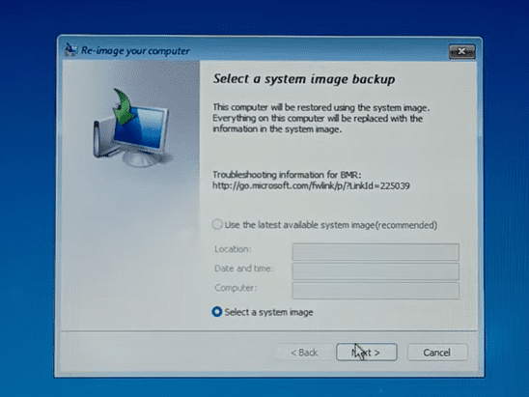529x397 pixels.
Task: Click the 'Select a system image' label text
Action: point(269,312)
